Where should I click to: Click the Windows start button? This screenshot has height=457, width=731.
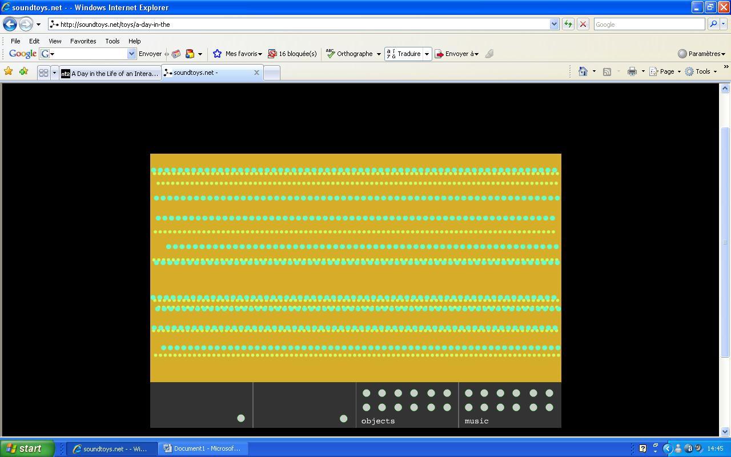point(27,448)
